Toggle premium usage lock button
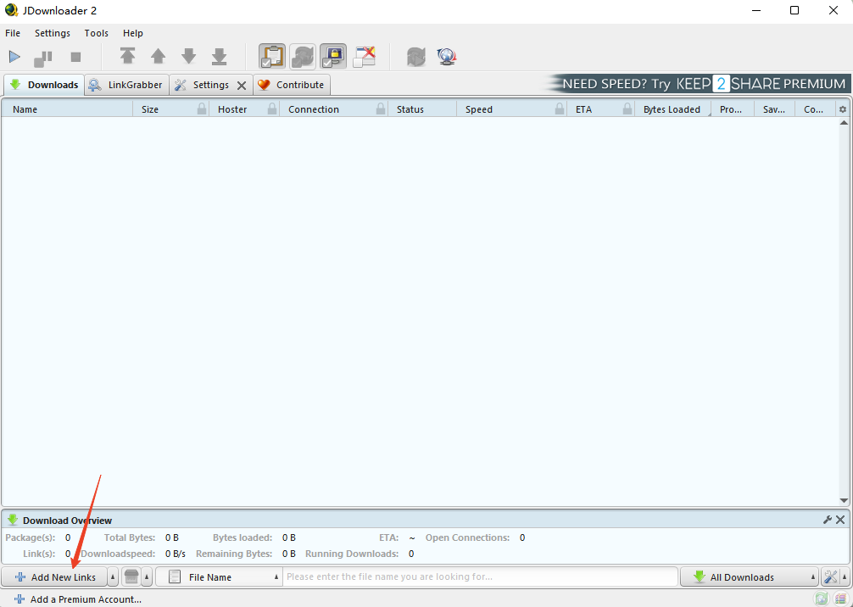Screen dimensions: 853x607 [333, 57]
